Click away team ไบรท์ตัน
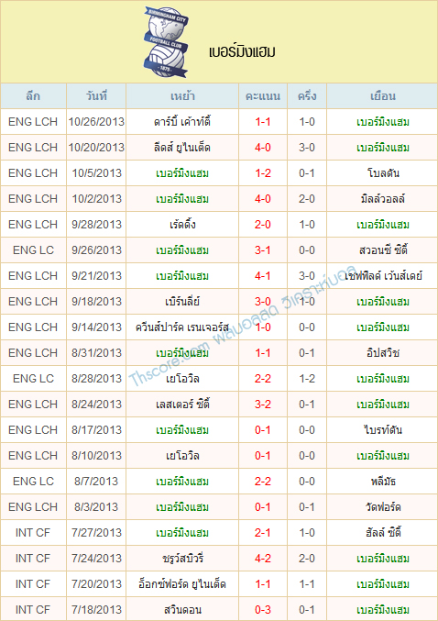 (x=383, y=430)
